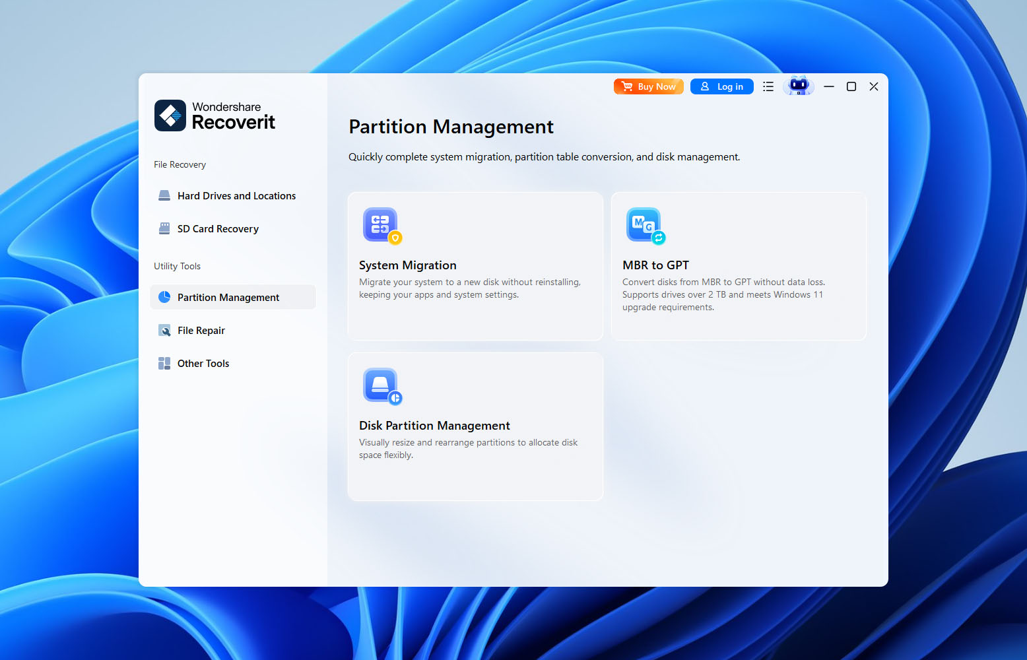
Task: Click the Partition Management pie icon
Action: coord(164,297)
